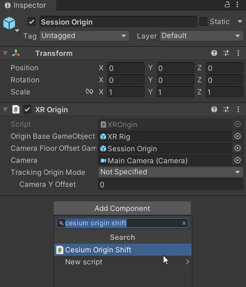
Task: Click the Inspector lock icon
Action: (227, 4)
